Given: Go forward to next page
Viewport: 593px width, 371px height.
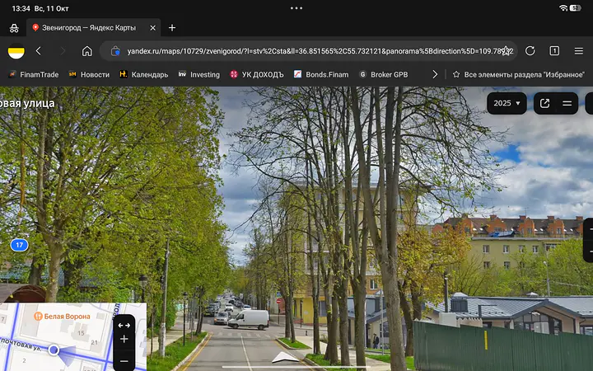Looking at the screenshot, I should pyautogui.click(x=63, y=51).
